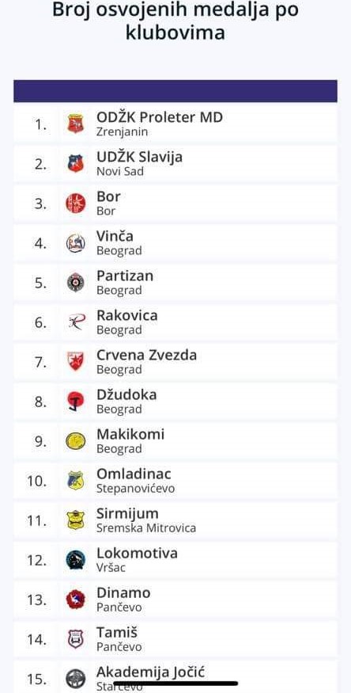Screen dimensions: 351x693
Task: Click the ODŽK Proleter MD club logo
Action: pos(75,124)
